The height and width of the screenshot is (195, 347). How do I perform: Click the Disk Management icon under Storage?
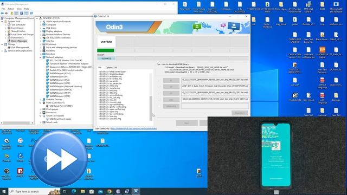(x=9, y=48)
